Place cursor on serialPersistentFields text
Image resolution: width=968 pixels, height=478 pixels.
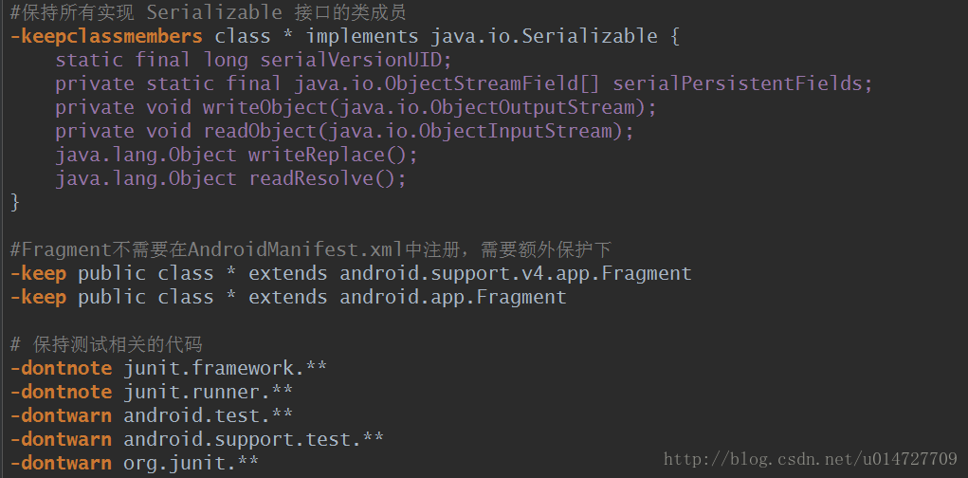[742, 83]
